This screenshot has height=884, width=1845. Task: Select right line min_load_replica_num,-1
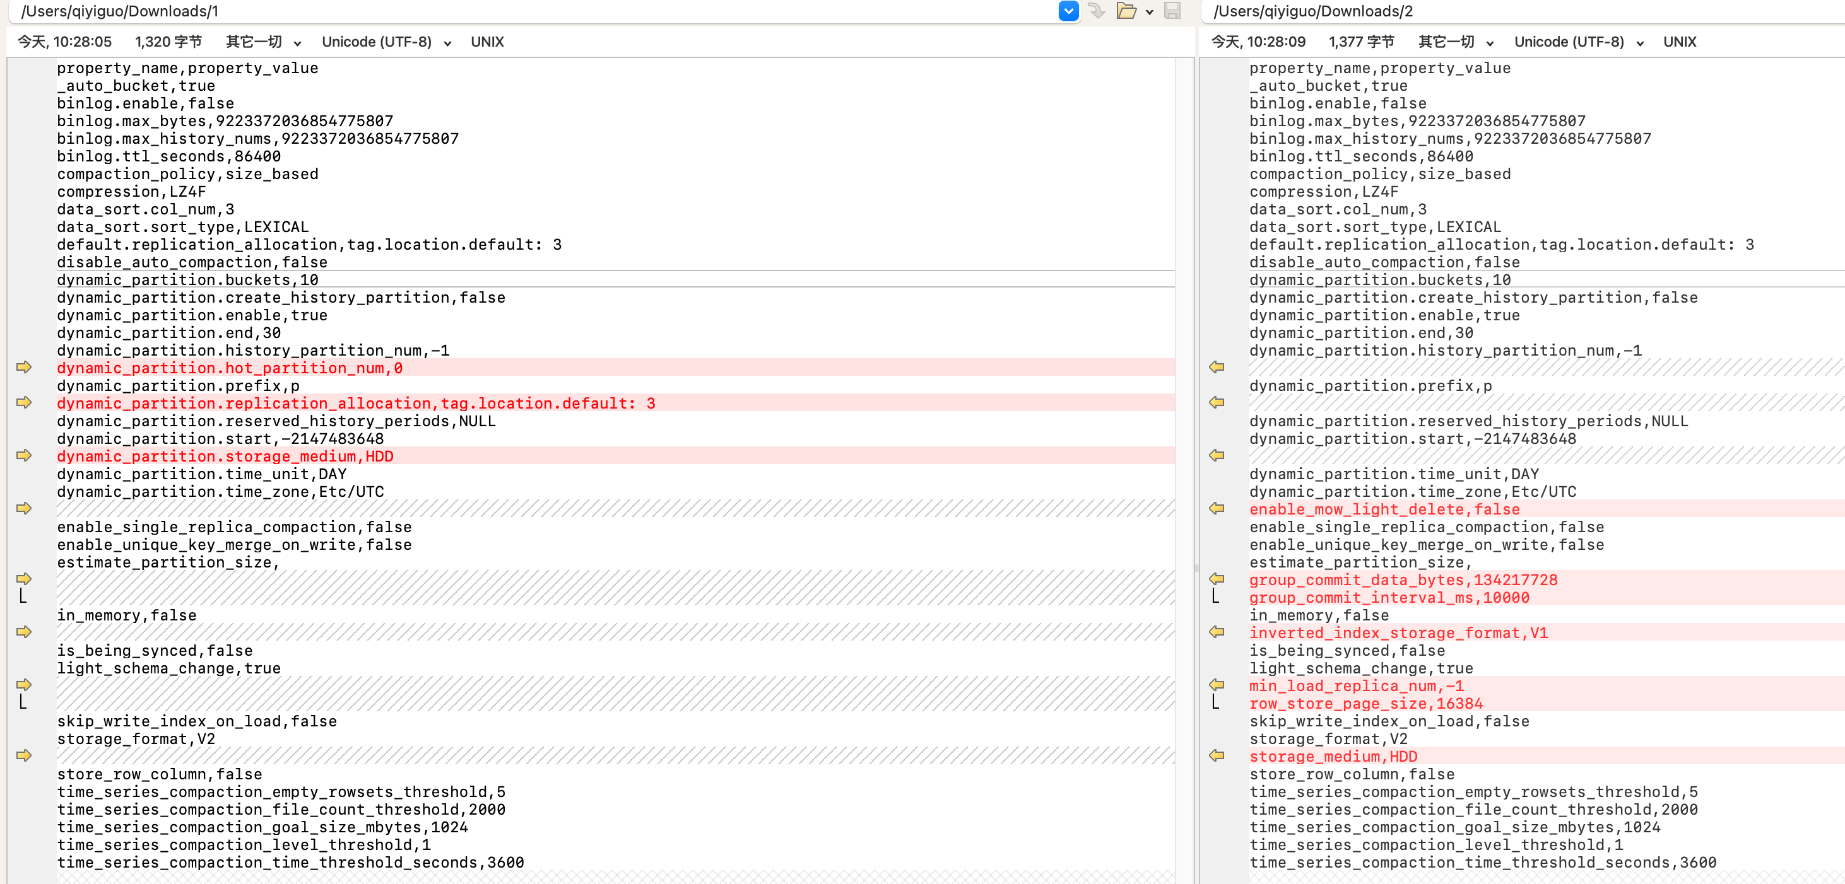(1357, 686)
